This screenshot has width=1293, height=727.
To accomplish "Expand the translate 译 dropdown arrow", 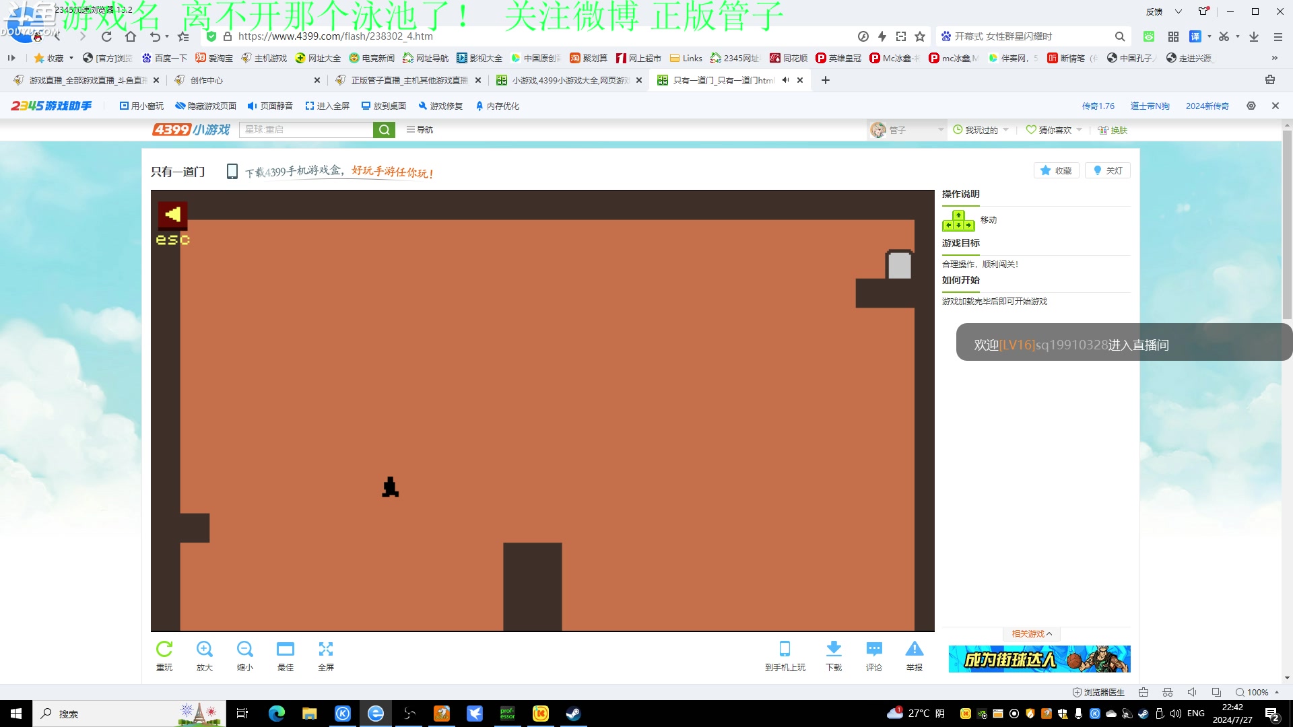I will 1209,36.
